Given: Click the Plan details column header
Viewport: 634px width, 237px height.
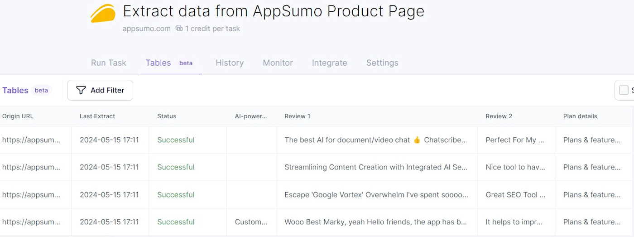Looking at the screenshot, I should tap(580, 116).
